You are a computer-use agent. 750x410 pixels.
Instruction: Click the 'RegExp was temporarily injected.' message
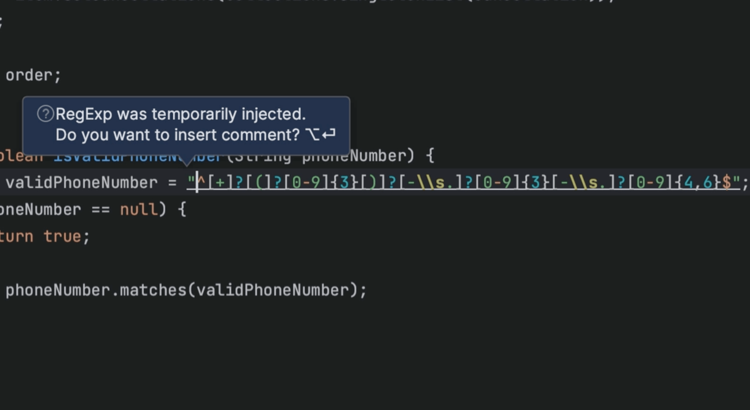181,114
